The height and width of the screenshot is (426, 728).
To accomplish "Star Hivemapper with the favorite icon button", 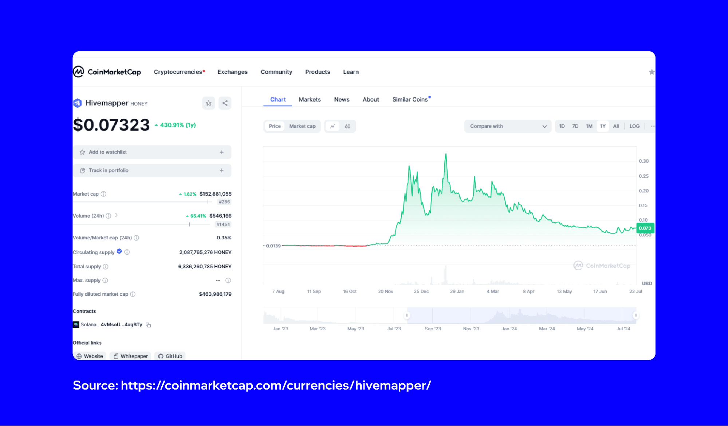I will pos(209,103).
